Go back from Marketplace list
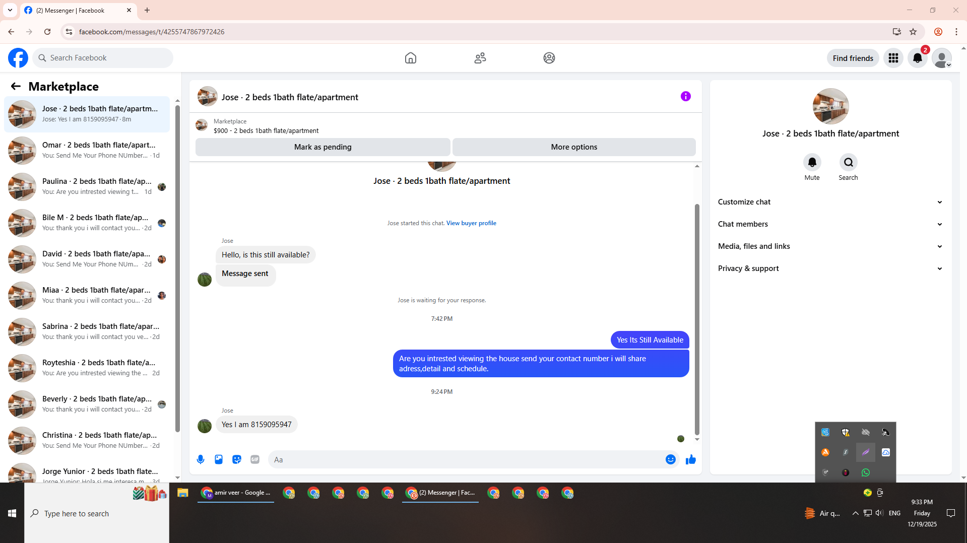Viewport: 967px width, 543px height. point(16,86)
